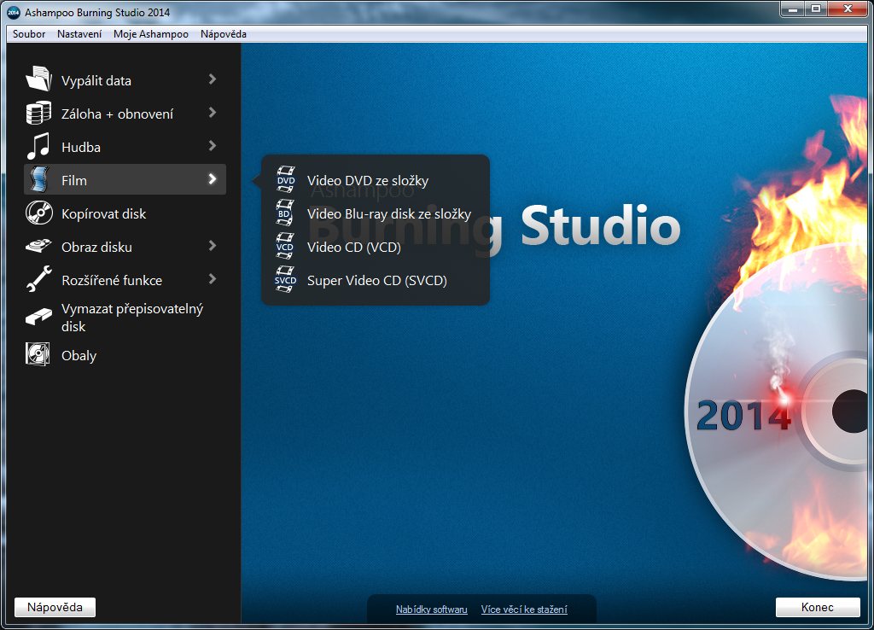Click the Kopírovat disk icon
Screen dimensions: 874x630
[38, 213]
